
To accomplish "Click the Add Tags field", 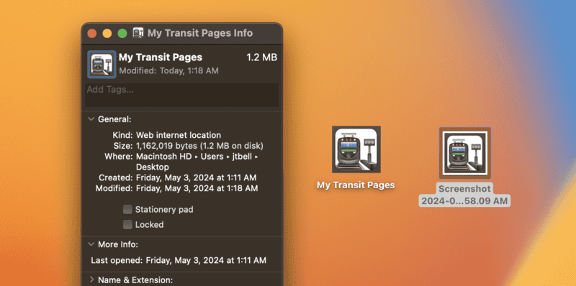I will click(182, 95).
